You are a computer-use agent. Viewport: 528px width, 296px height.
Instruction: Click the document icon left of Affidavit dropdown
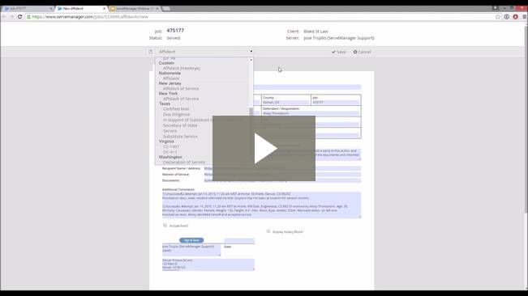[151, 52]
